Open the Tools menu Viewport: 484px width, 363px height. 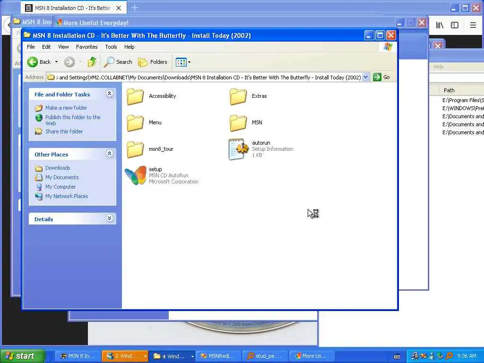click(111, 47)
